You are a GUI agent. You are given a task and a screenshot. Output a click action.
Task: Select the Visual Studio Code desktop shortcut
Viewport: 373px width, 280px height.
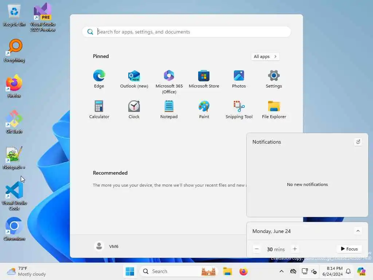[14, 196]
